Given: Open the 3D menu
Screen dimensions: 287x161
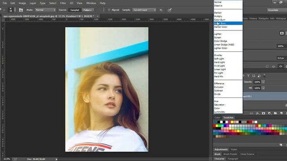Looking at the screenshot, I should tap(71, 3).
